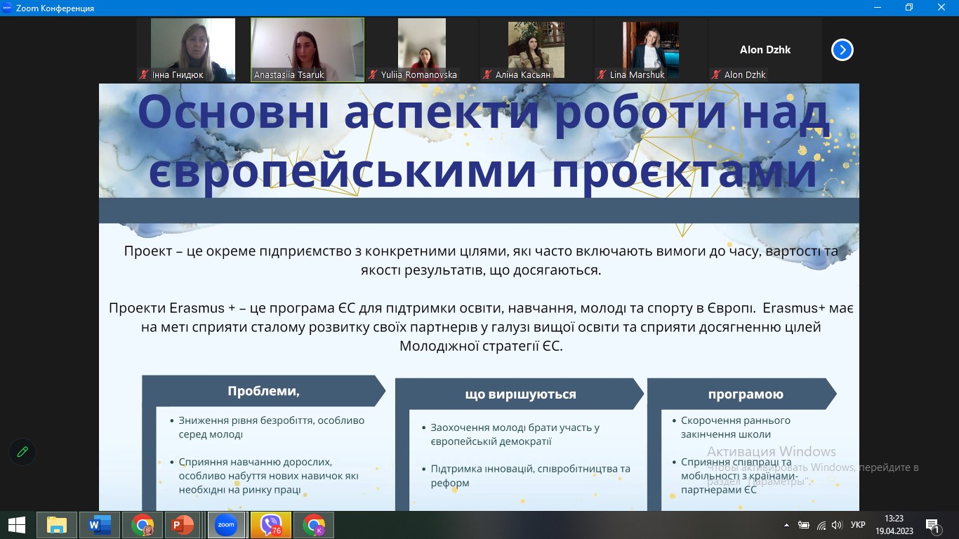Click the Zoom window title bar icon

(x=7, y=8)
